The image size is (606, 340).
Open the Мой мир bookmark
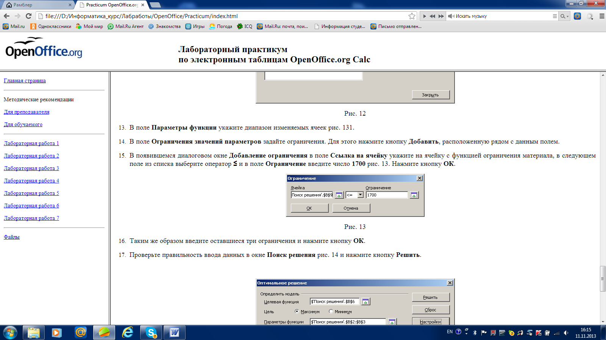click(89, 26)
